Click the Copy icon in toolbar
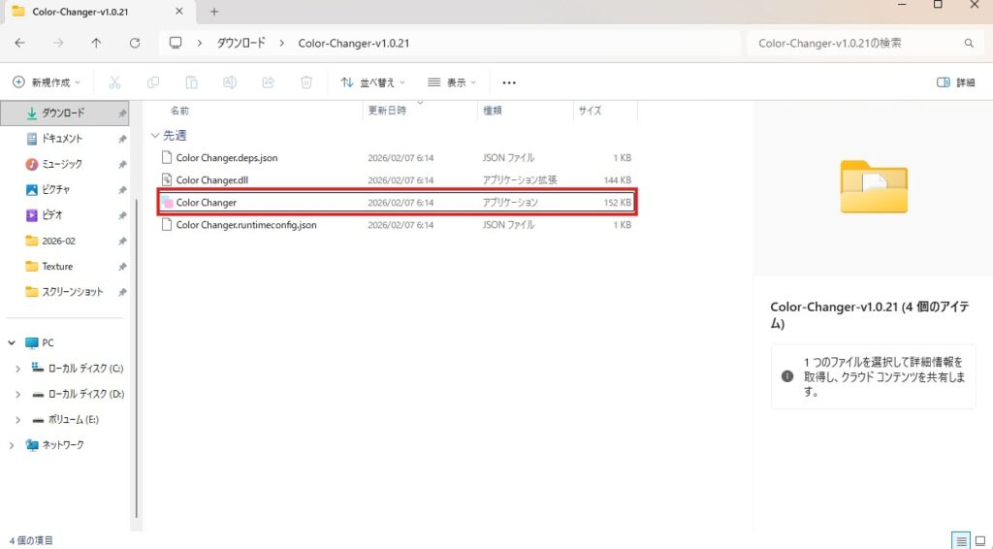The image size is (993, 549). [x=153, y=82]
